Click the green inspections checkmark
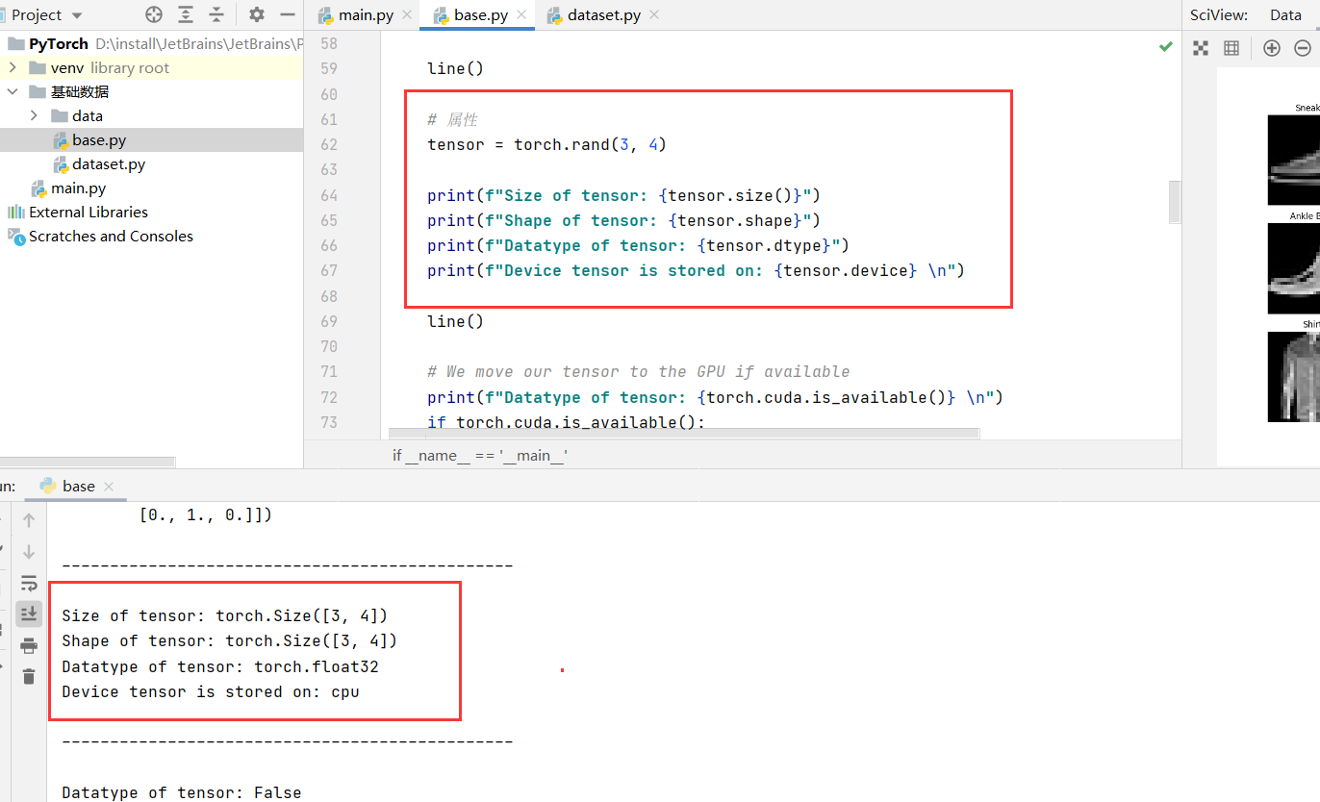1320x802 pixels. [x=1165, y=45]
